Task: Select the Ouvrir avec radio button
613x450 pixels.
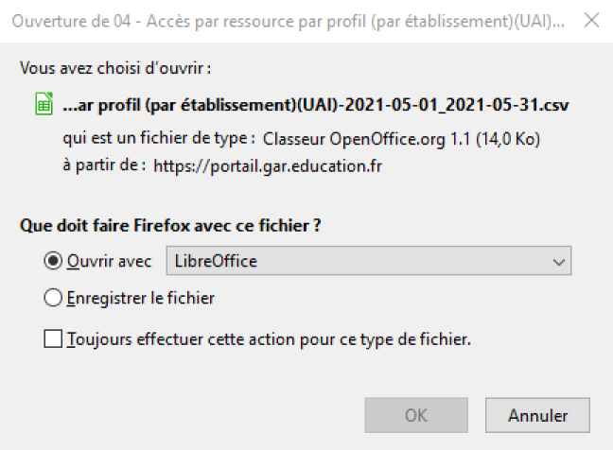Action: coord(53,261)
